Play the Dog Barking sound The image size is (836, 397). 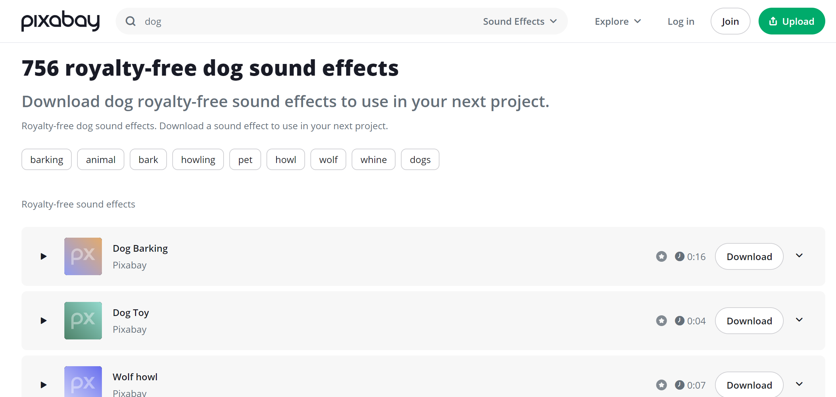coord(44,256)
